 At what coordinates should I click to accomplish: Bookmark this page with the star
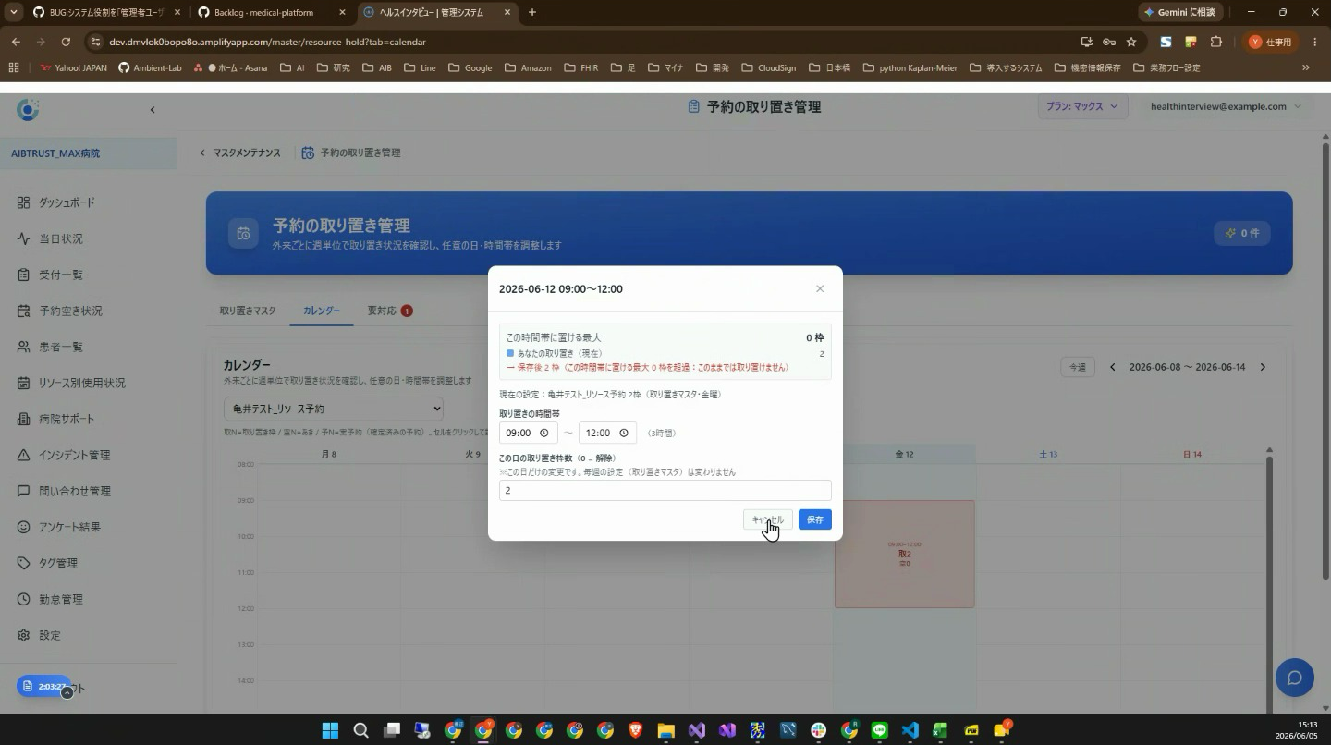[1131, 42]
